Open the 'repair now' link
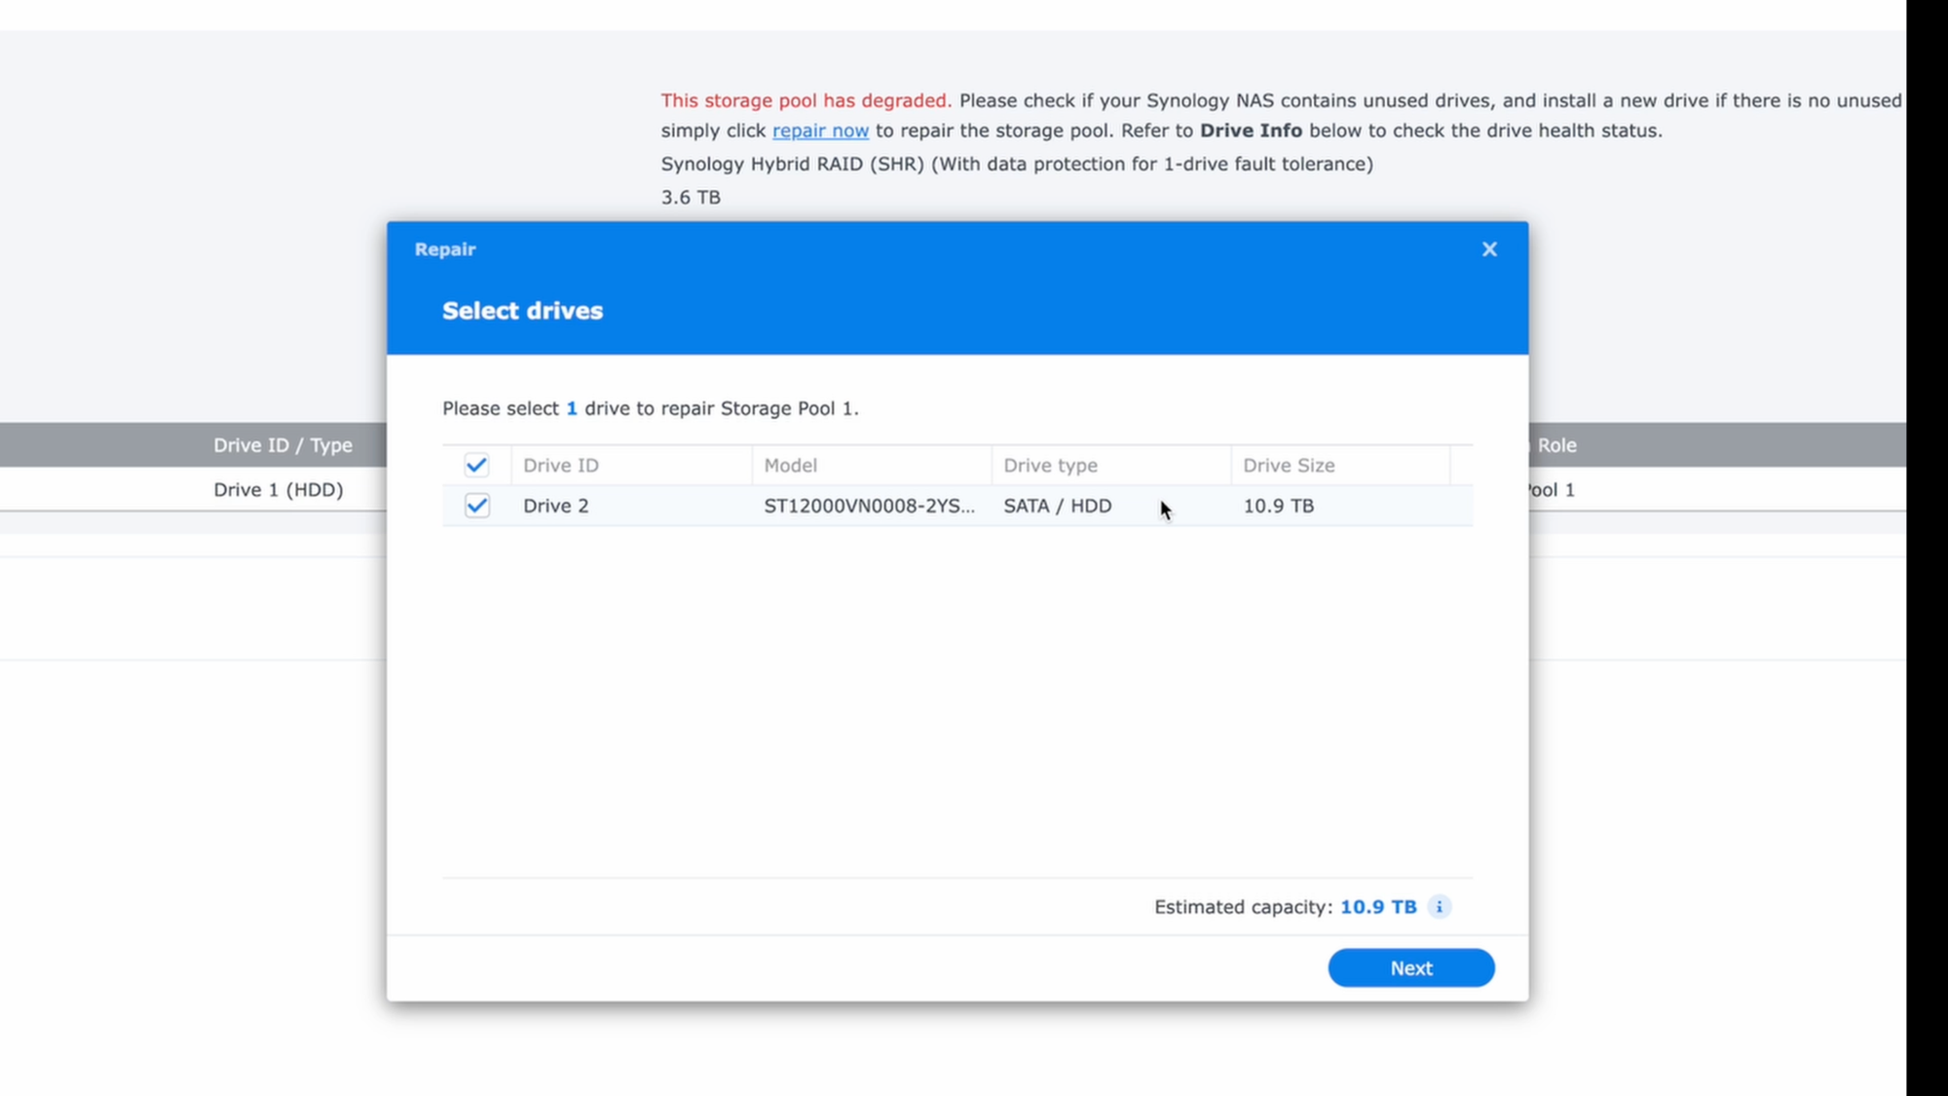 click(820, 131)
